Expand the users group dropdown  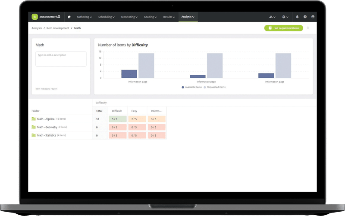(x=273, y=17)
